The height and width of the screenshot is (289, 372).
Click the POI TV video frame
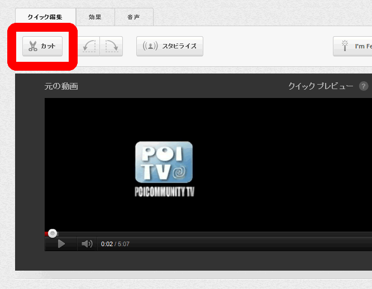coord(208,164)
